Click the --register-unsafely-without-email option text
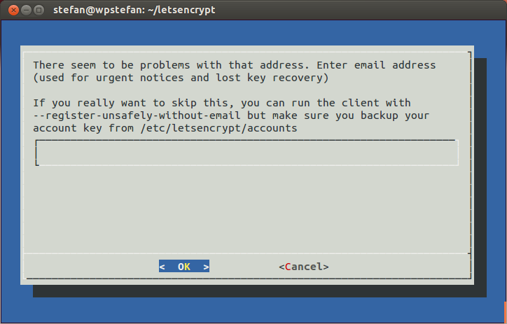Screen dimensions: 507x324 [137, 115]
